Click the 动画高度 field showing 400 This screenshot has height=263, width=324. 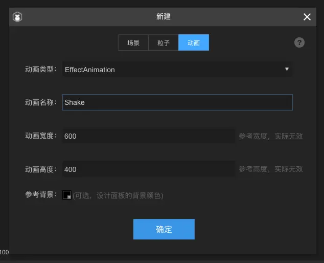coord(149,169)
